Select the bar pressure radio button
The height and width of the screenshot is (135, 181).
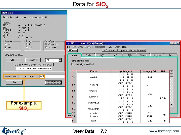6,47
